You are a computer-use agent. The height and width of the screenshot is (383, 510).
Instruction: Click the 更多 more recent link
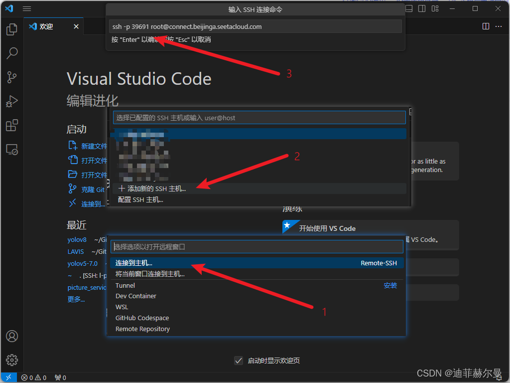pyautogui.click(x=76, y=299)
